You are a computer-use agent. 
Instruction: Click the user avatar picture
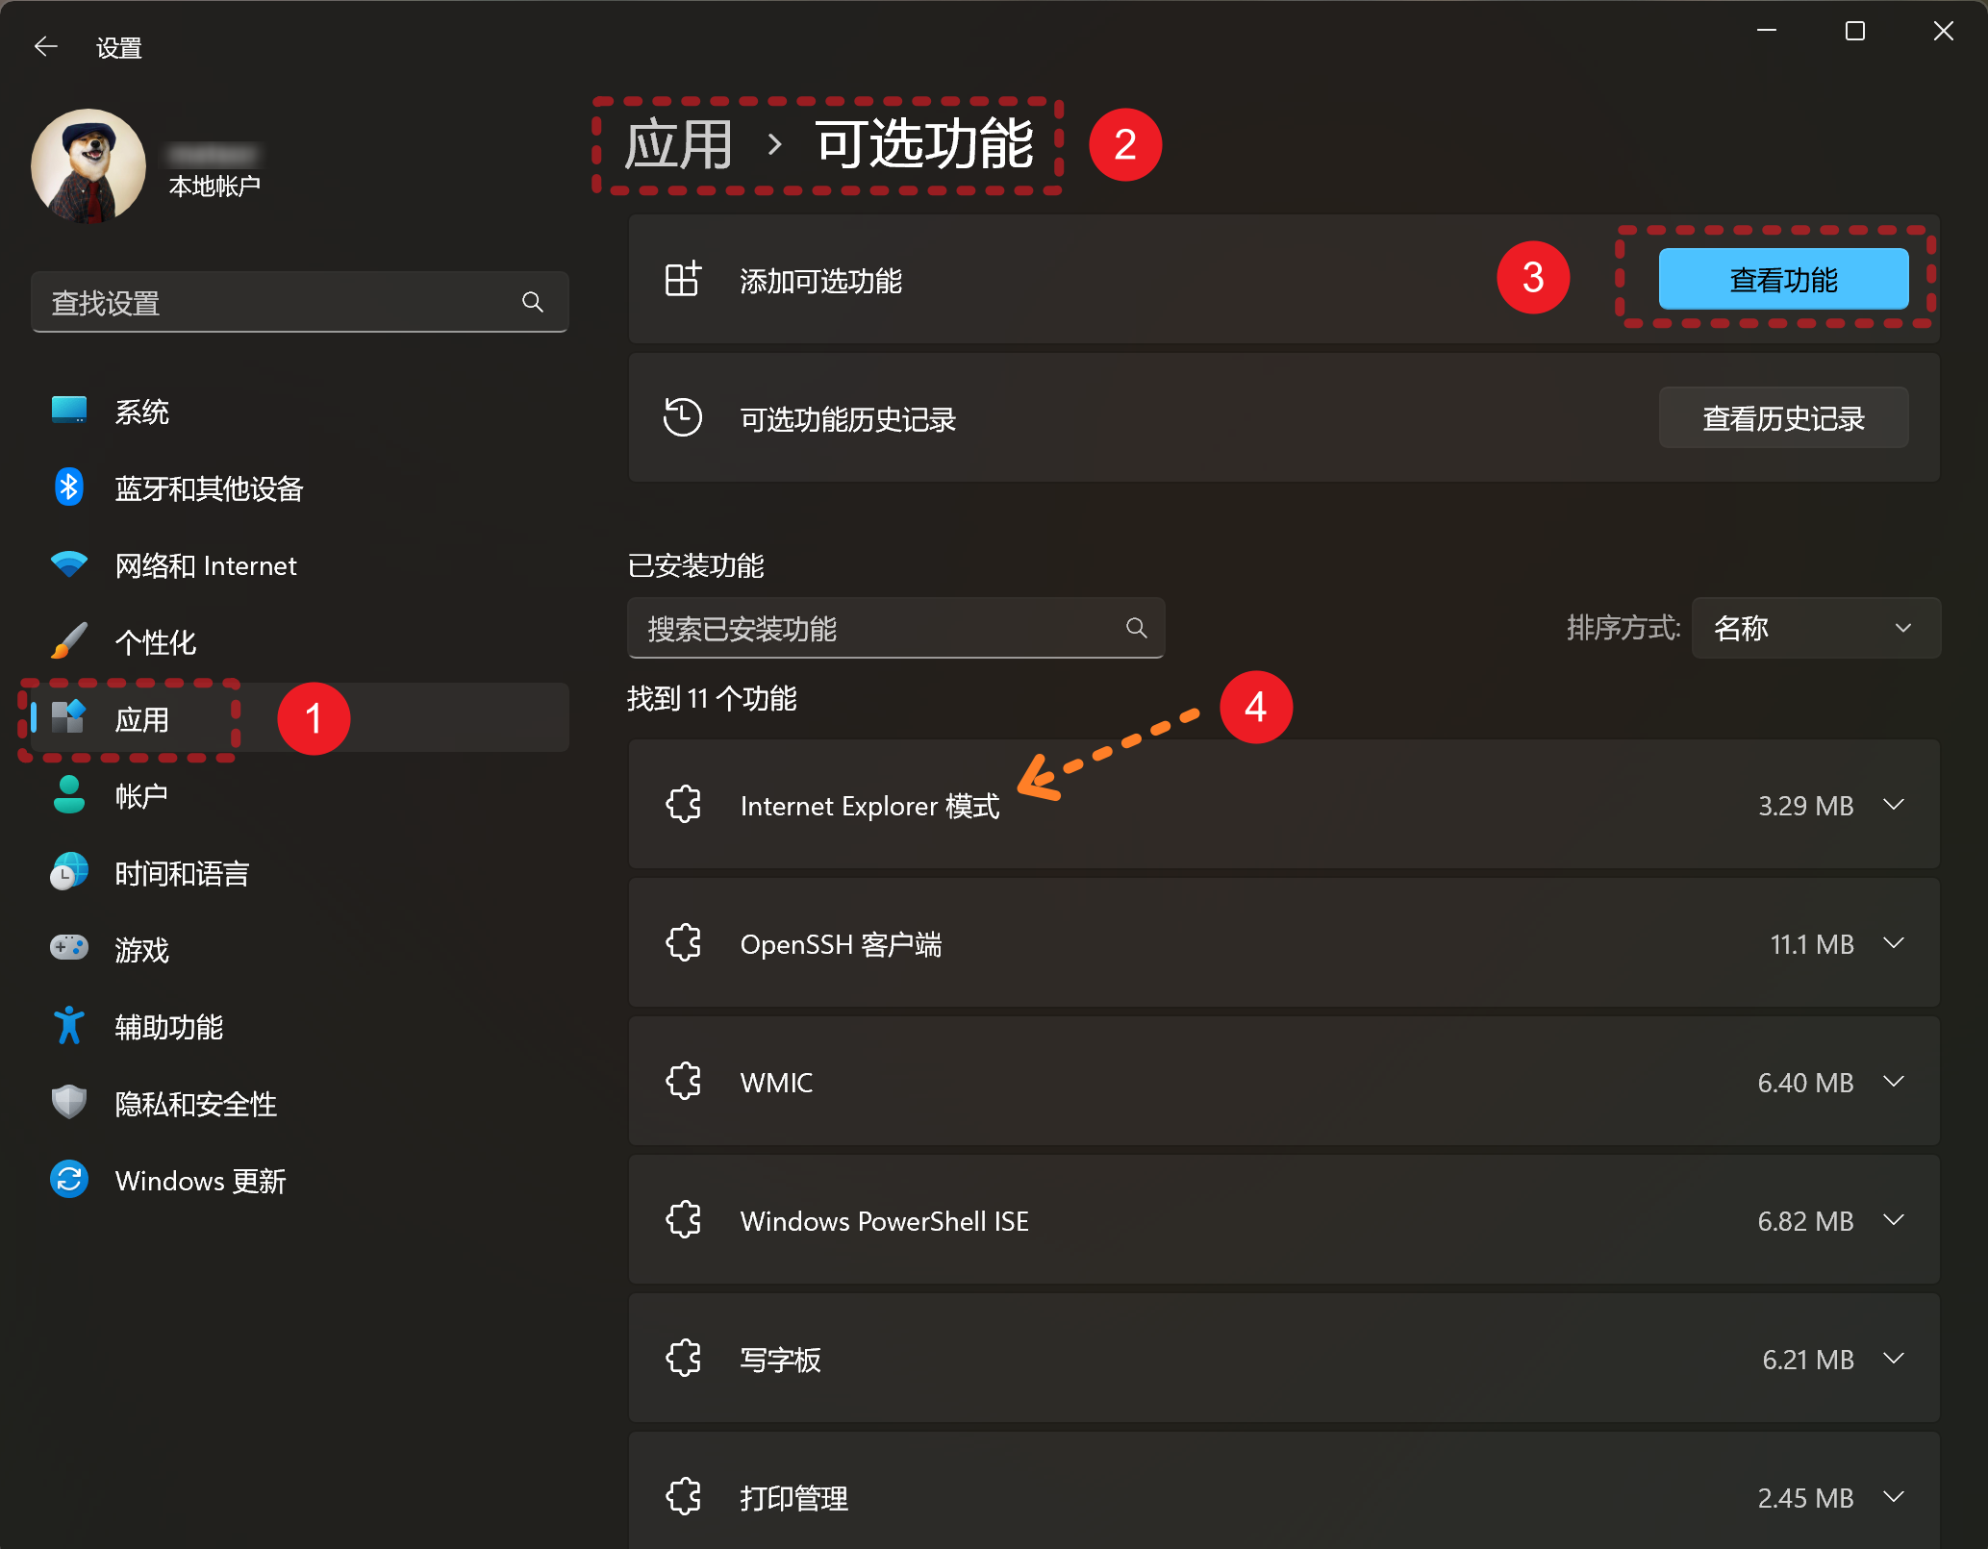coord(88,165)
